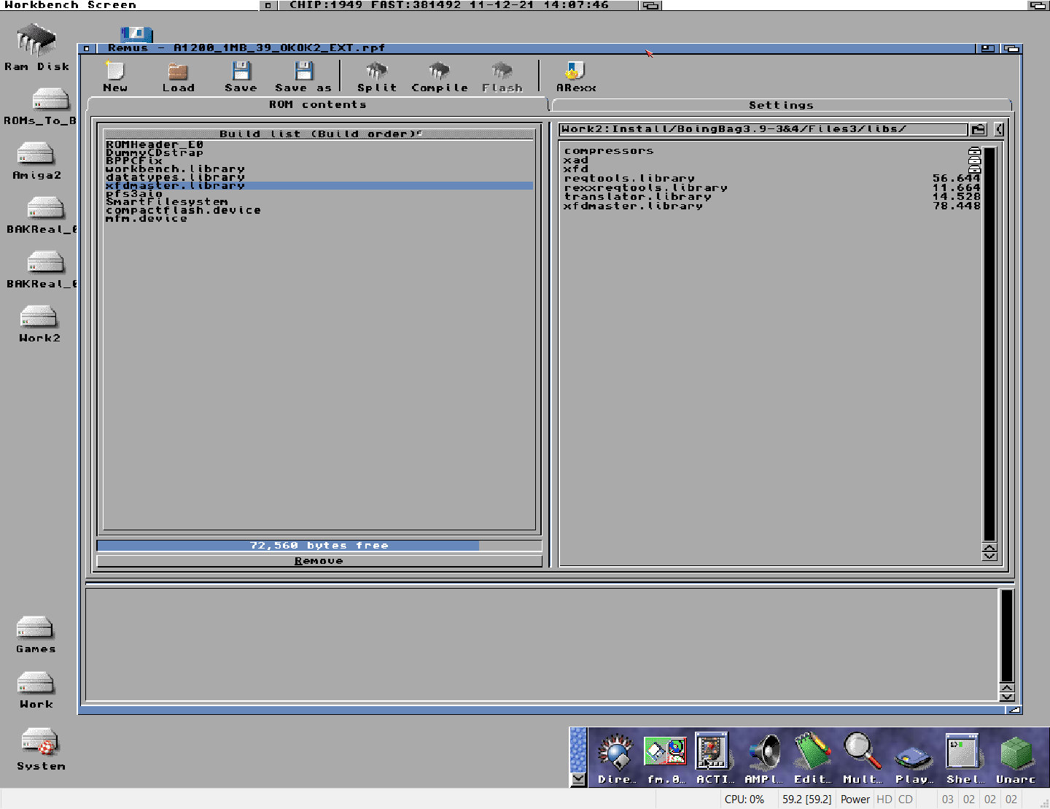The width and height of the screenshot is (1050, 809).
Task: Select rexxreqtools.library in the file list
Action: [771, 187]
